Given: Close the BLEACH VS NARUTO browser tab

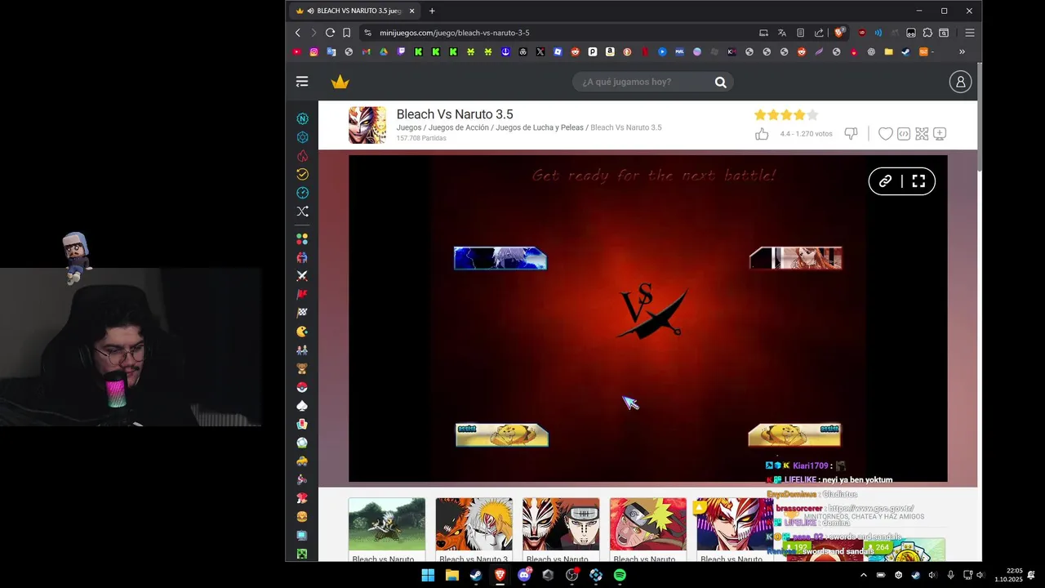Looking at the screenshot, I should pyautogui.click(x=412, y=11).
